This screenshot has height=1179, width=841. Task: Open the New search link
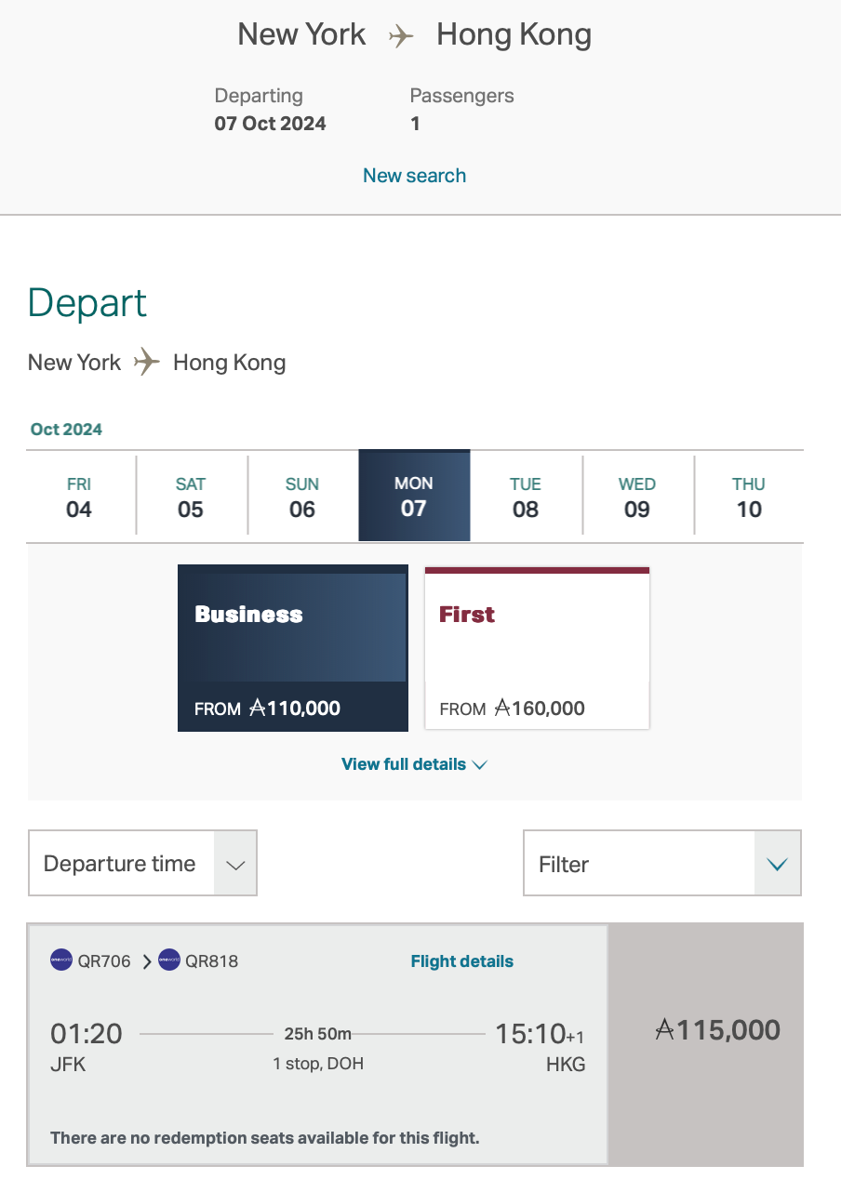pos(414,175)
